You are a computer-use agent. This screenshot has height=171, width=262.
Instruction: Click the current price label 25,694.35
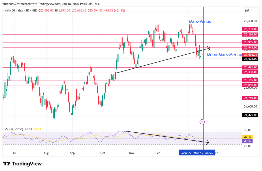click(x=250, y=55)
